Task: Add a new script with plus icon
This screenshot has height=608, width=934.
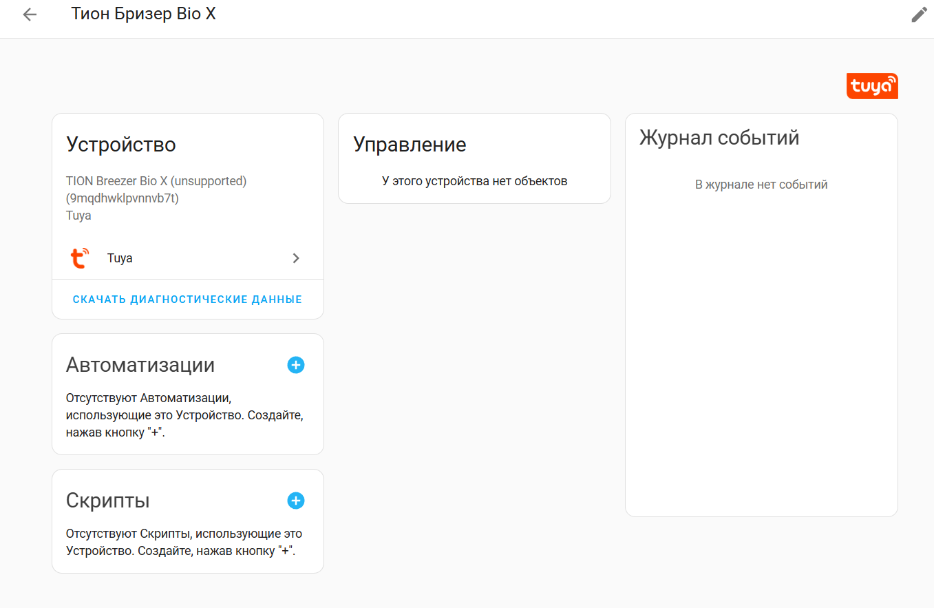Action: pos(296,501)
